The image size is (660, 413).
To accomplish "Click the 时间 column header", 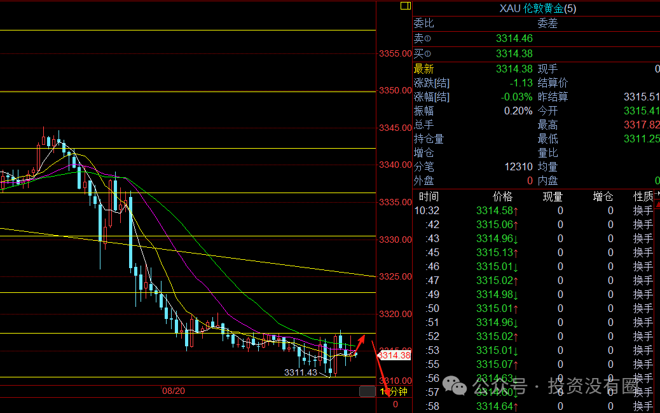I will pos(429,196).
